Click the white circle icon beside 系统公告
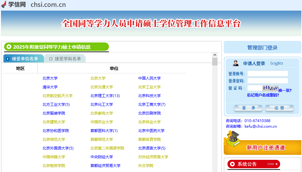This screenshot has height=172, width=302. click(x=233, y=164)
